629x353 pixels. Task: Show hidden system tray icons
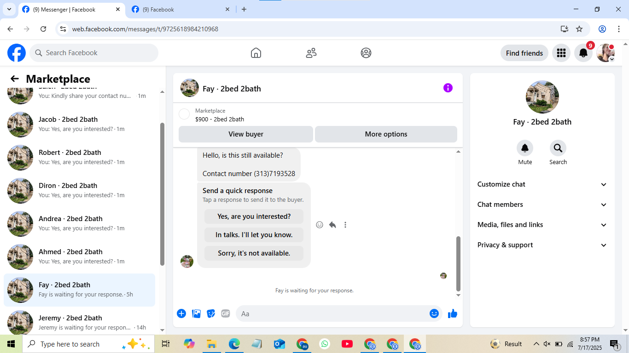click(x=536, y=344)
